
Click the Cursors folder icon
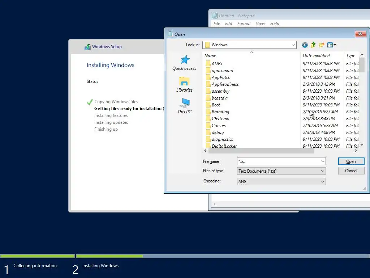(x=208, y=125)
